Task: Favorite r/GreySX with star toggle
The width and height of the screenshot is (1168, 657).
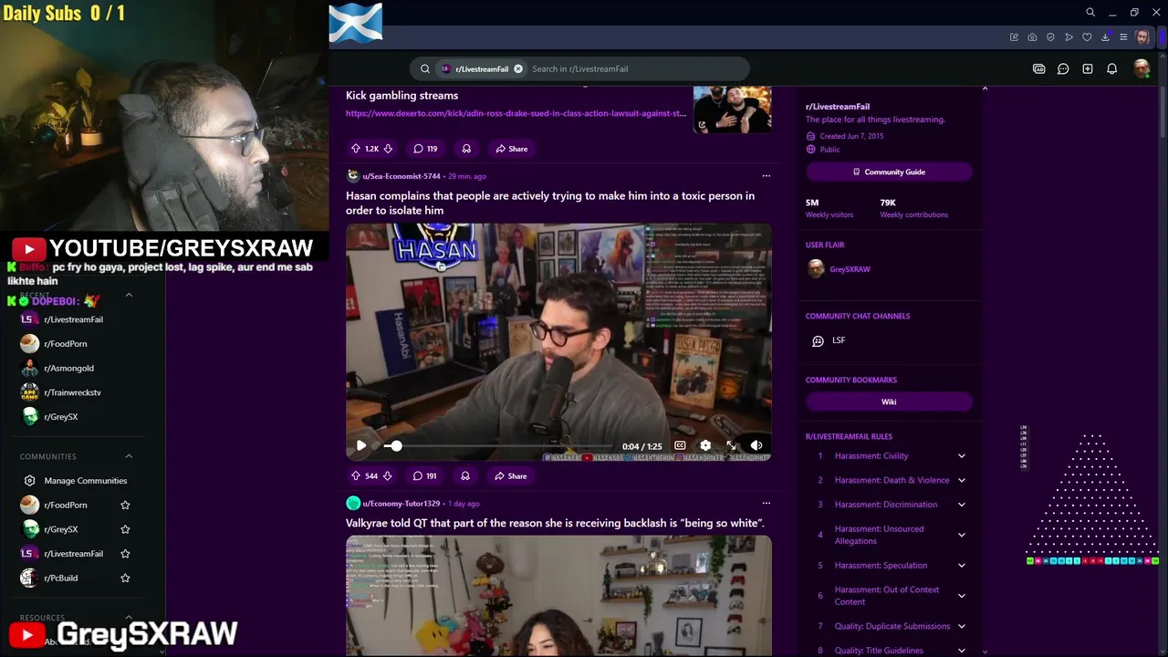Action: click(x=125, y=529)
